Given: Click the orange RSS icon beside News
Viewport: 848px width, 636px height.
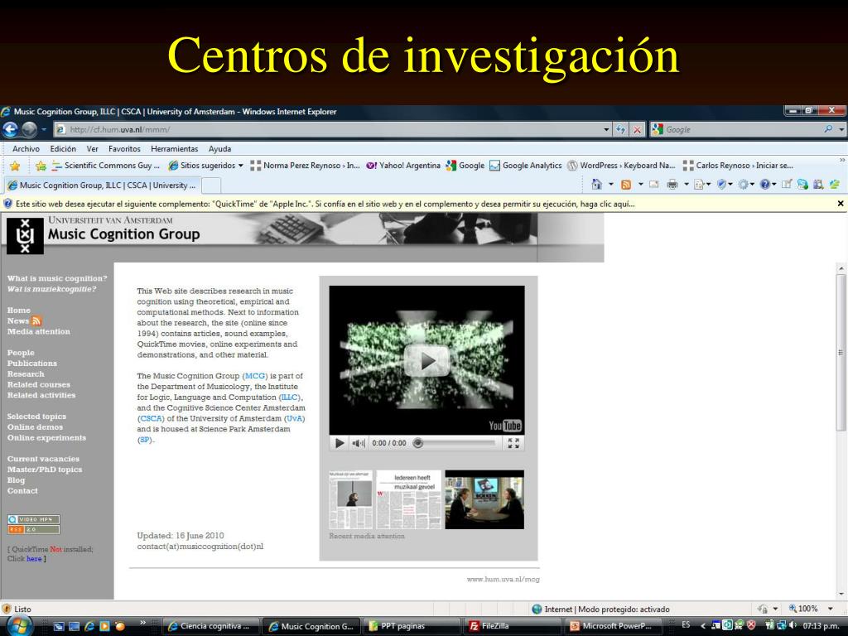Looking at the screenshot, I should (36, 320).
